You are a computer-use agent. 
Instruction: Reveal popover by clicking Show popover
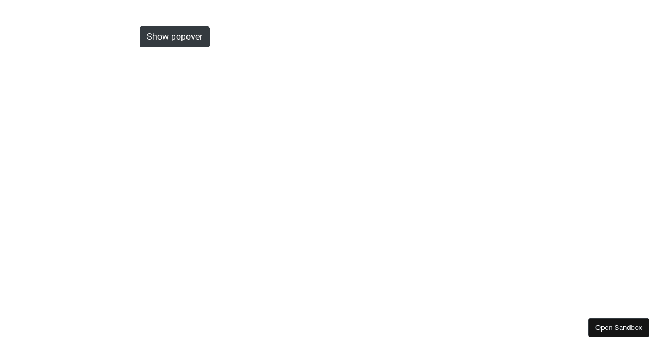(x=174, y=37)
